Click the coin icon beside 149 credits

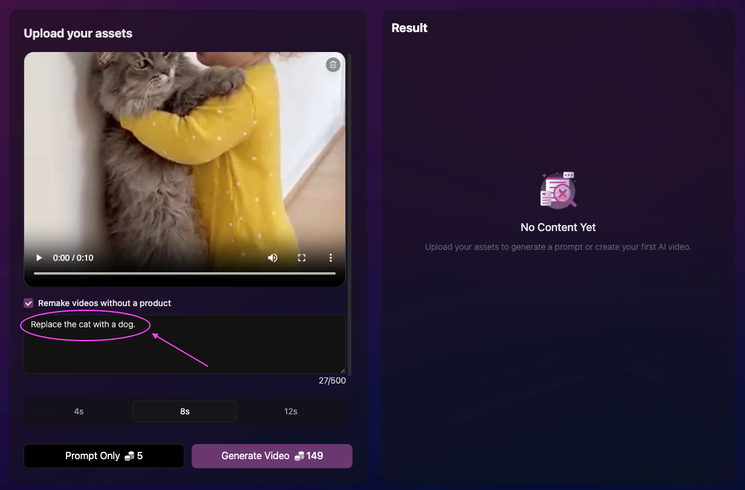click(299, 456)
